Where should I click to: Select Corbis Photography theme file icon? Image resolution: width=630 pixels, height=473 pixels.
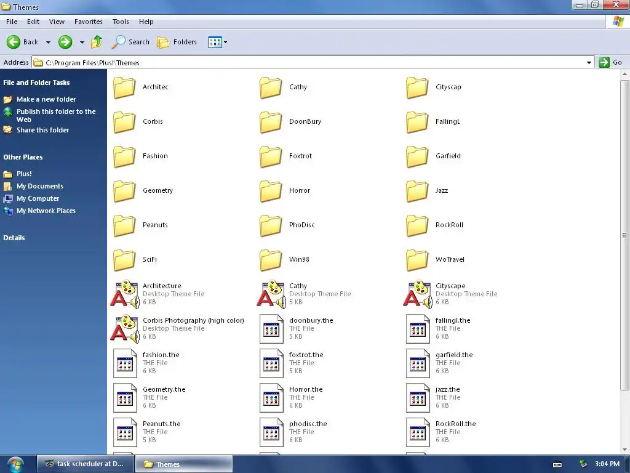click(x=125, y=329)
